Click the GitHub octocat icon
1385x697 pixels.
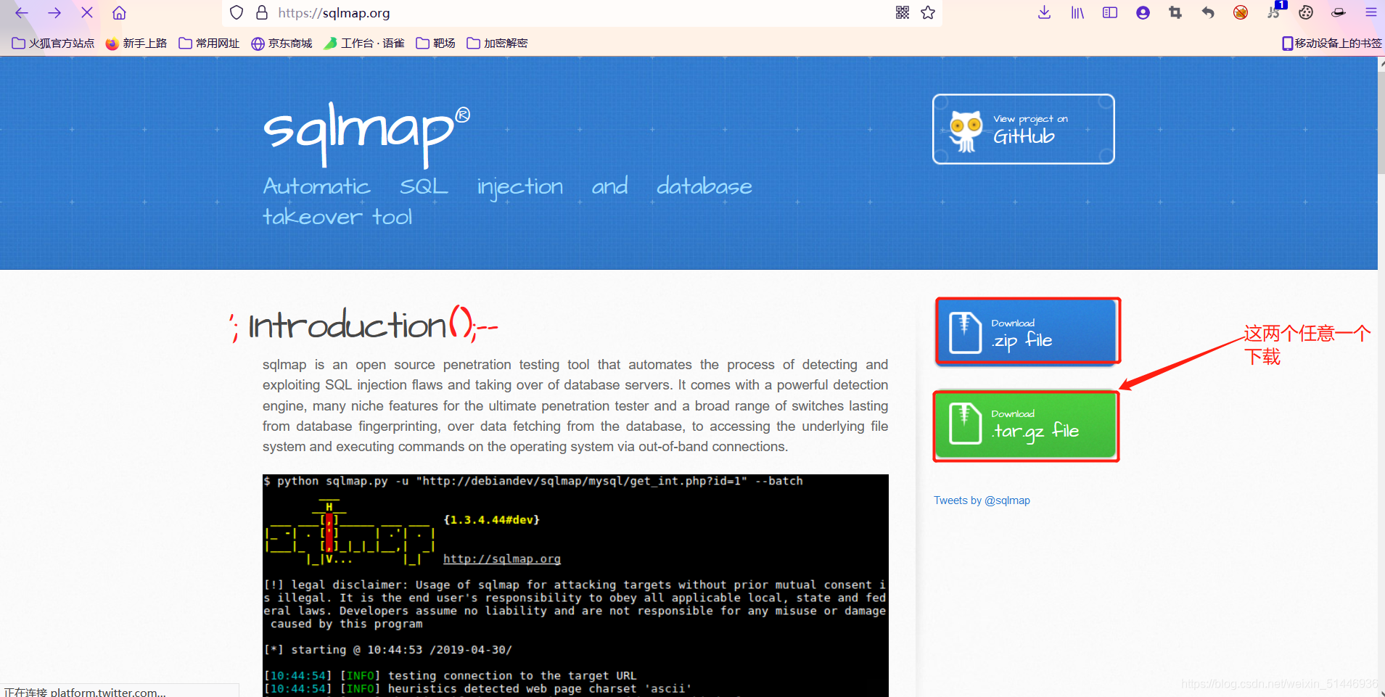pos(966,131)
